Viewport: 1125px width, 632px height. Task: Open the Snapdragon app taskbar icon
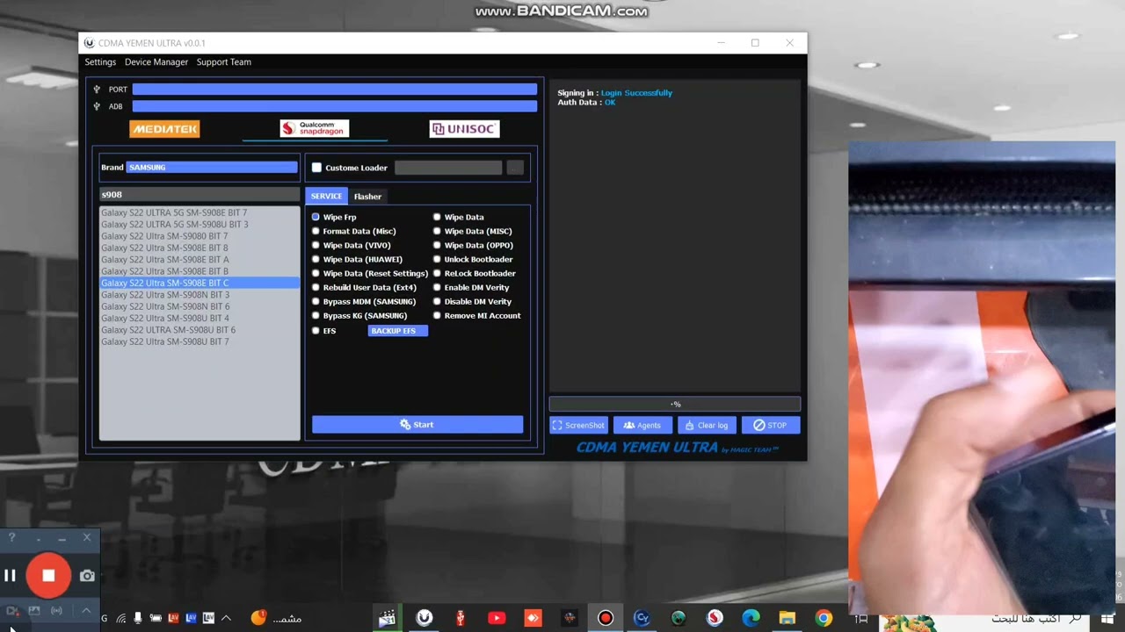click(x=715, y=618)
